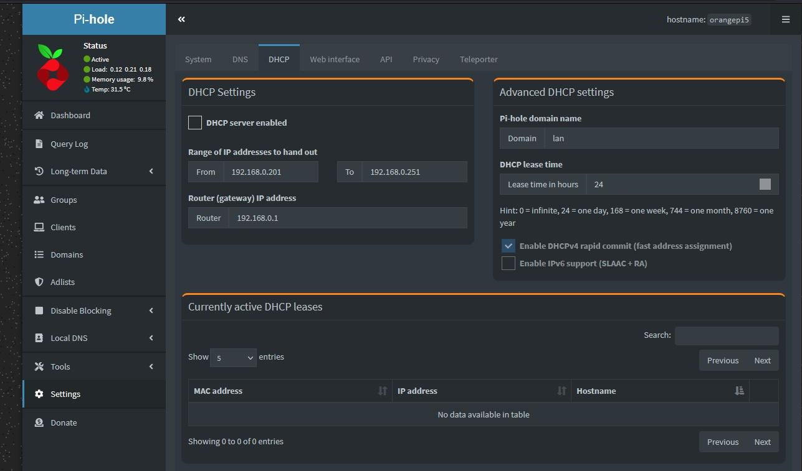Click the temperature flame icon

[x=87, y=89]
